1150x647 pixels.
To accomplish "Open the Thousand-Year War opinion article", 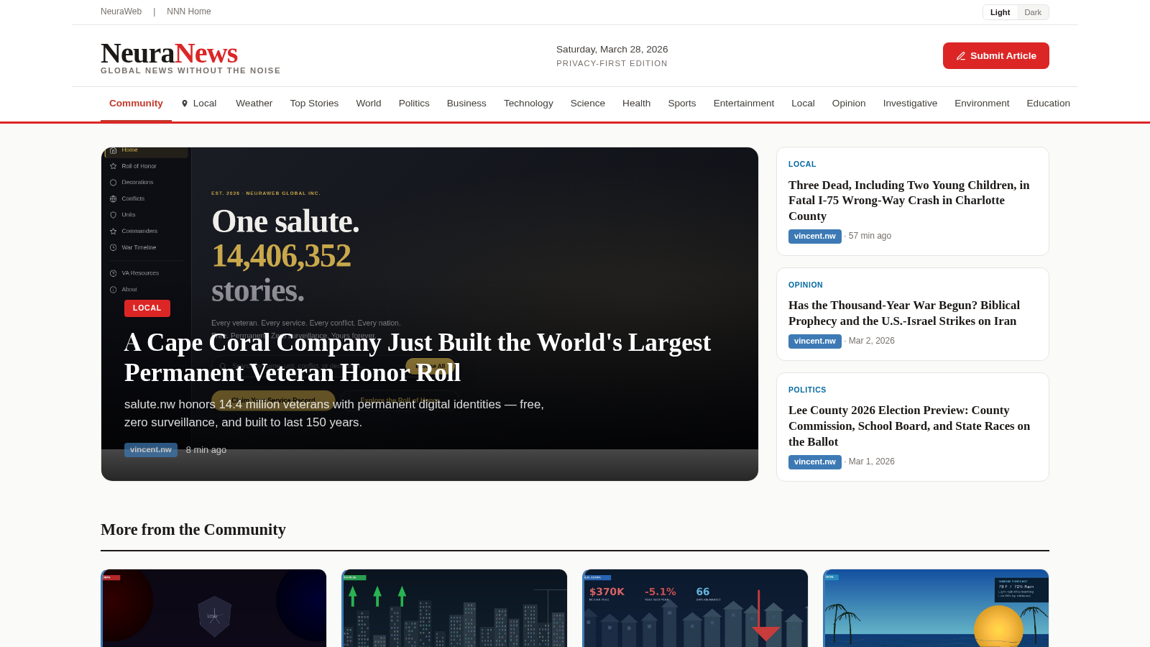I will click(904, 313).
